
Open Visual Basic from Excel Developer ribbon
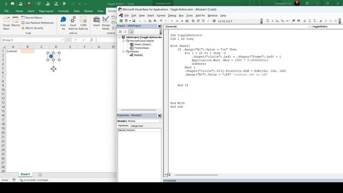[x=6, y=23]
